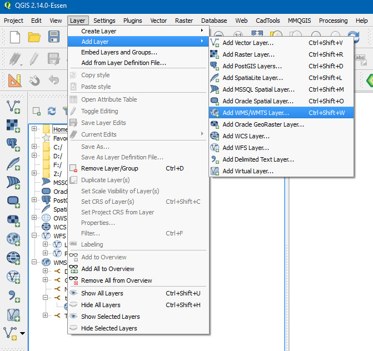Screen dimensions: 373x351
Task: Open the Create Layer submenu
Action: point(138,31)
